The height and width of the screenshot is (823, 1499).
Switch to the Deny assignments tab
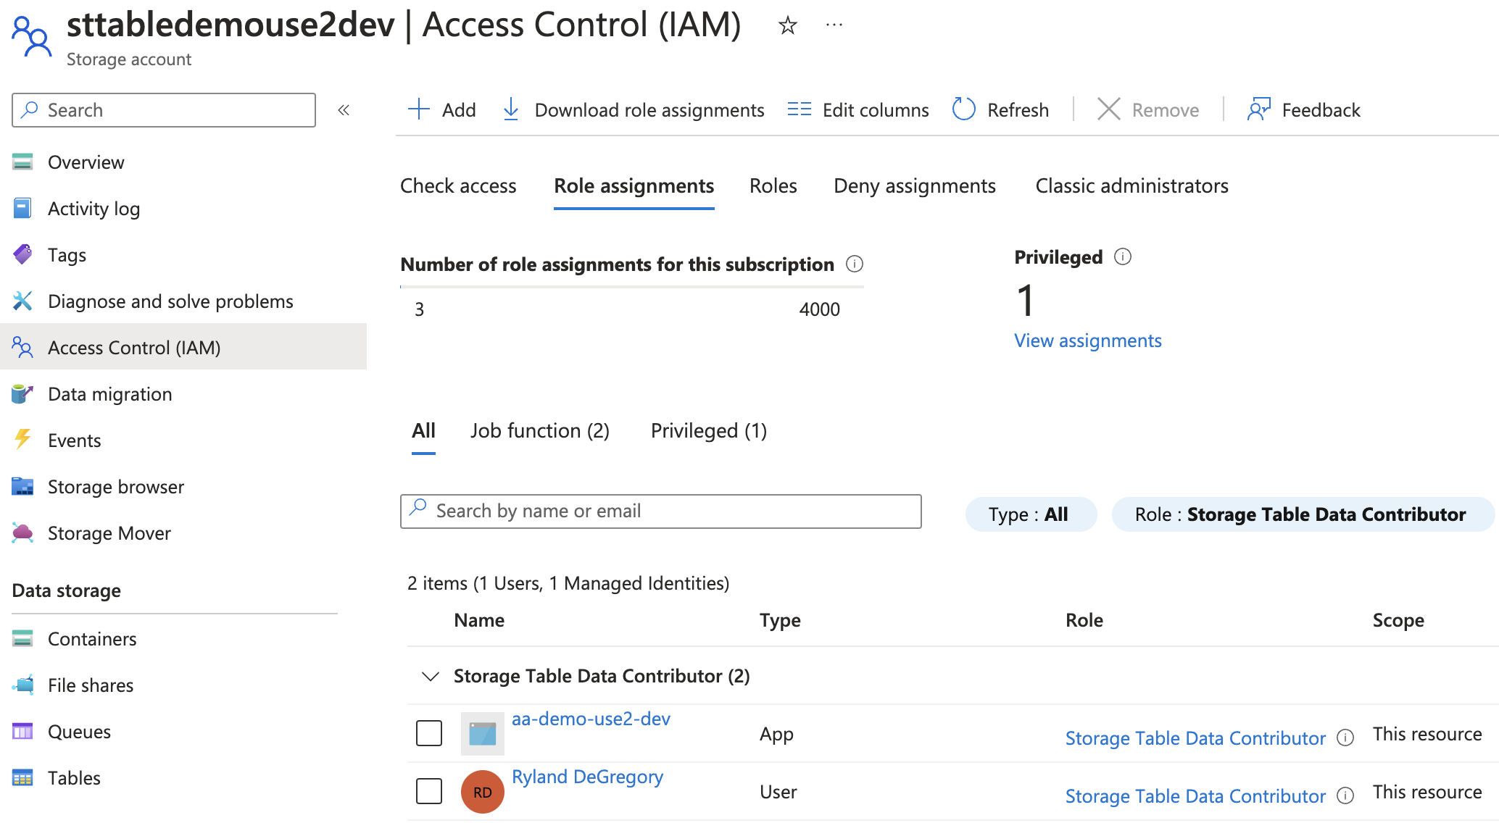pyautogui.click(x=914, y=185)
